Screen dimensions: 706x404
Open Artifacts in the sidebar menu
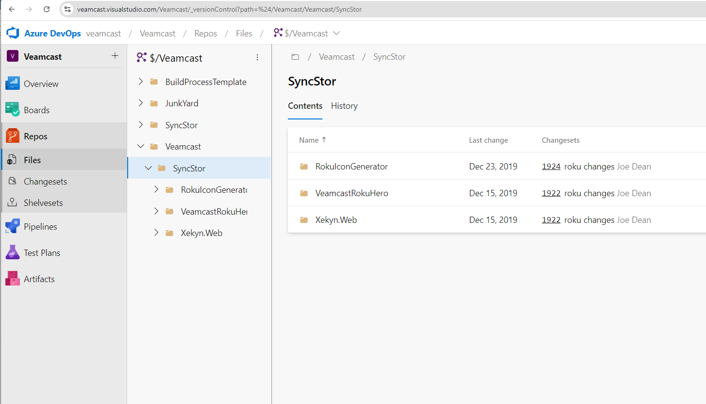39,279
